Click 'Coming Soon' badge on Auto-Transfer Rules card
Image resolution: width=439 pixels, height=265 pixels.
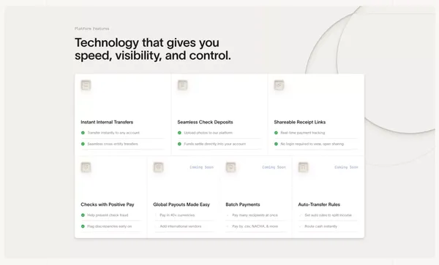click(346, 167)
